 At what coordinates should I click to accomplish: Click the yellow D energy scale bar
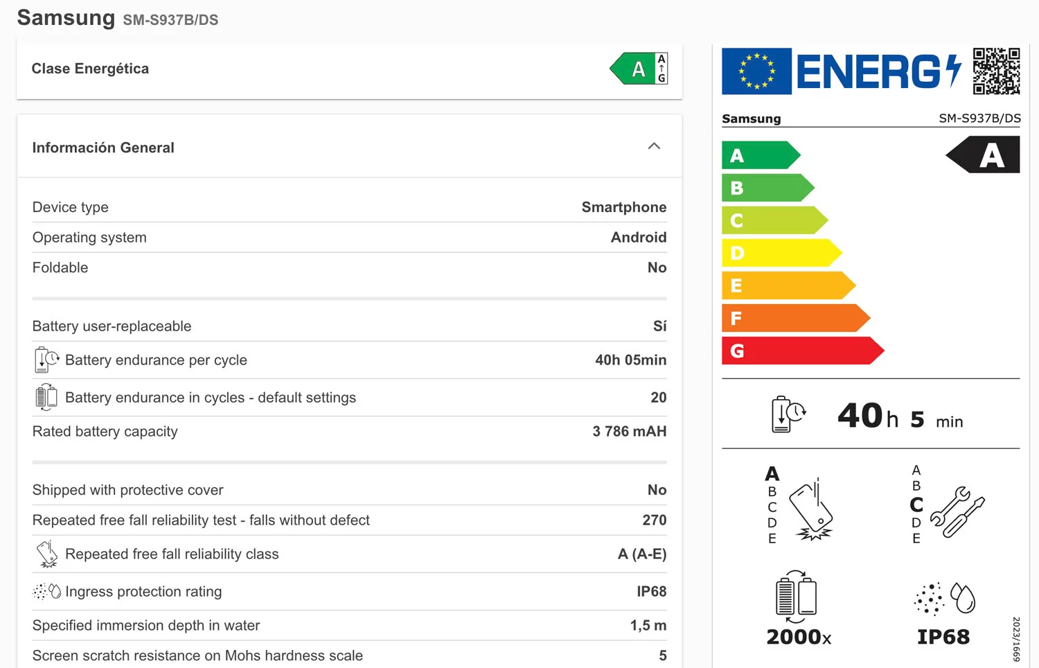(x=781, y=253)
